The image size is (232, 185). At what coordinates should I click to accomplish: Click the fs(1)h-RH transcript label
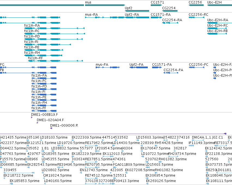(x=32, y=53)
